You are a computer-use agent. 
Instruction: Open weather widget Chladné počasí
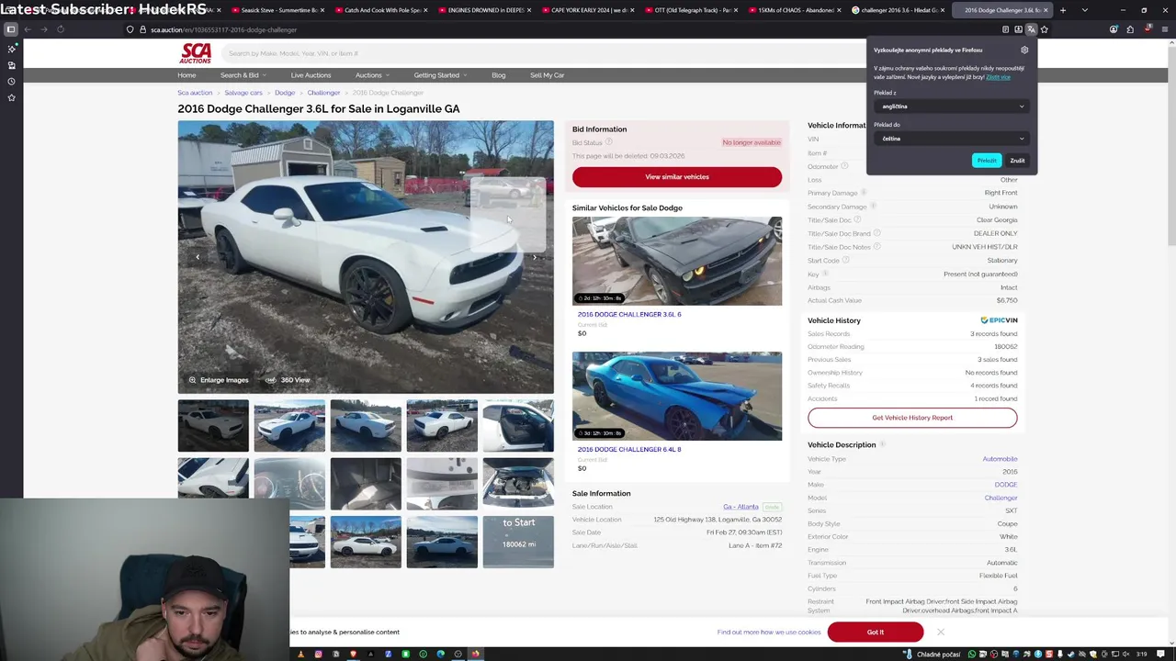(932, 654)
